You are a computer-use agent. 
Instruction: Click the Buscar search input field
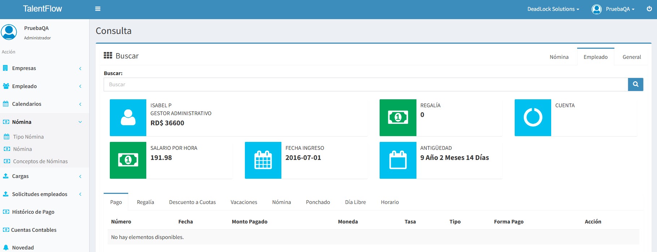[x=366, y=84]
